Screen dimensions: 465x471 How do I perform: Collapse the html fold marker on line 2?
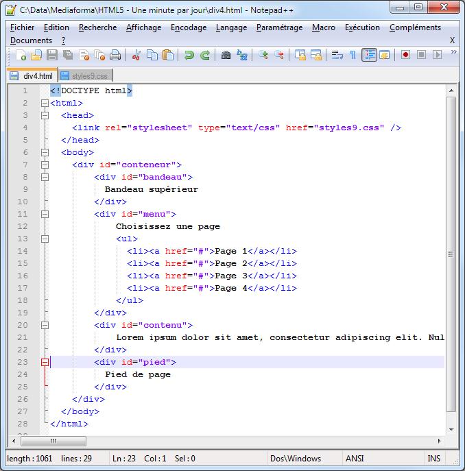click(45, 104)
